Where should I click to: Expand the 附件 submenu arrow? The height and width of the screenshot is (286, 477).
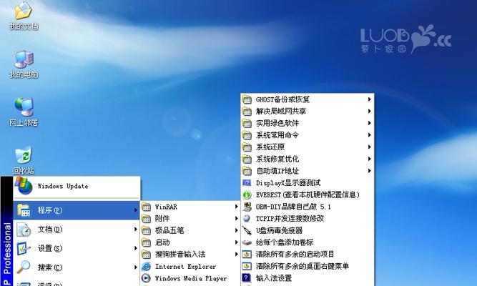237,219
